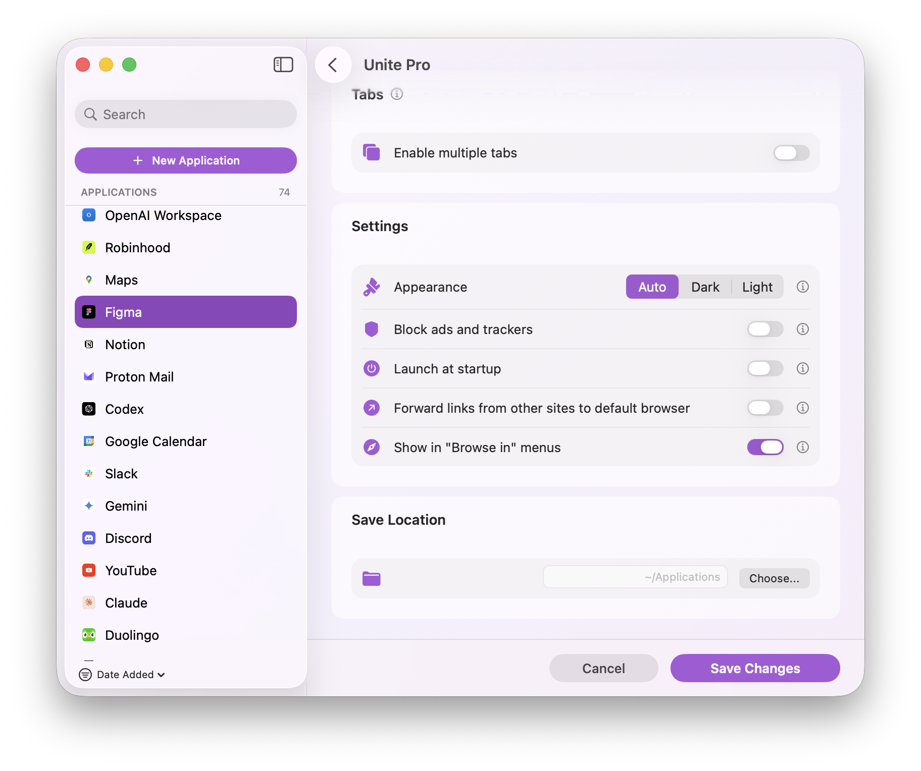Viewport: 921px width, 771px height.
Task: Select Slack in applications list
Action: (186, 474)
